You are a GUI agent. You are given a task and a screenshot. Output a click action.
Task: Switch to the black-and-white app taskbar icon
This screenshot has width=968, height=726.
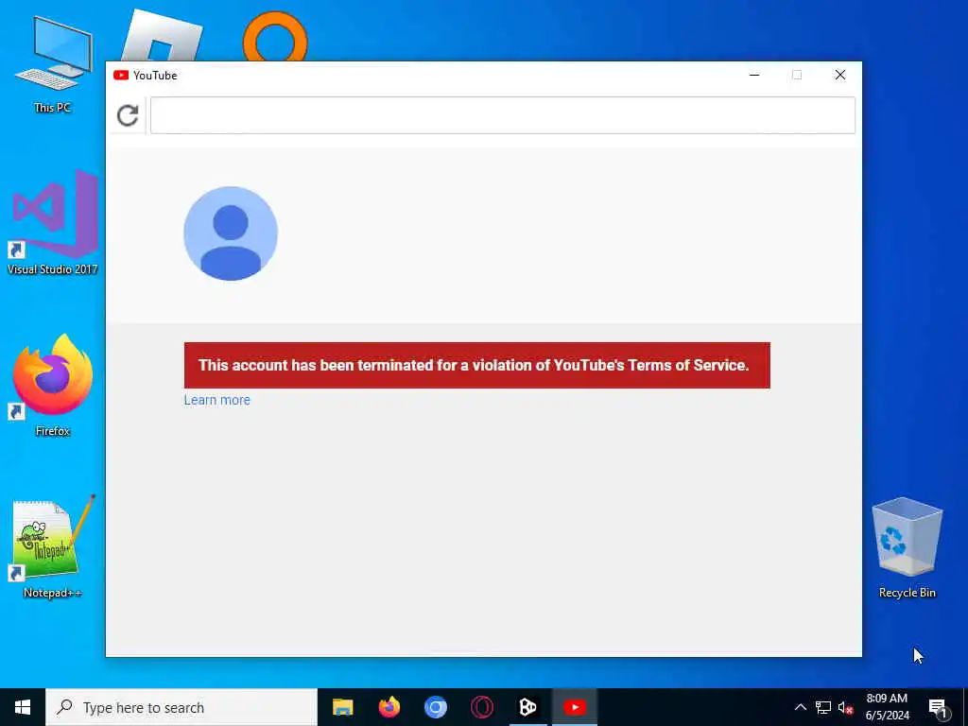pos(527,707)
